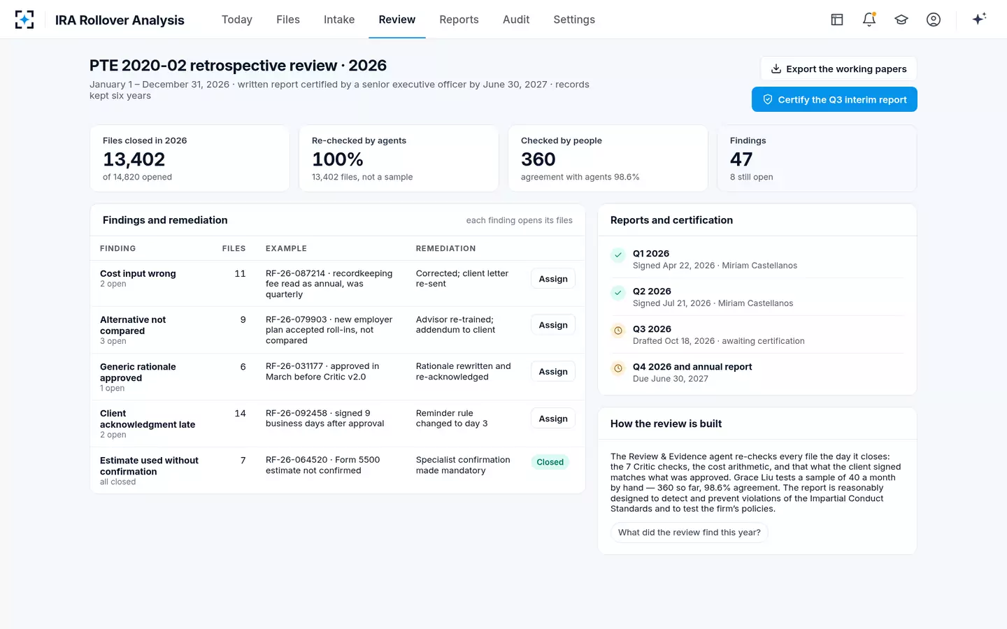Open the notifications bell
The width and height of the screenshot is (1007, 629).
869,20
